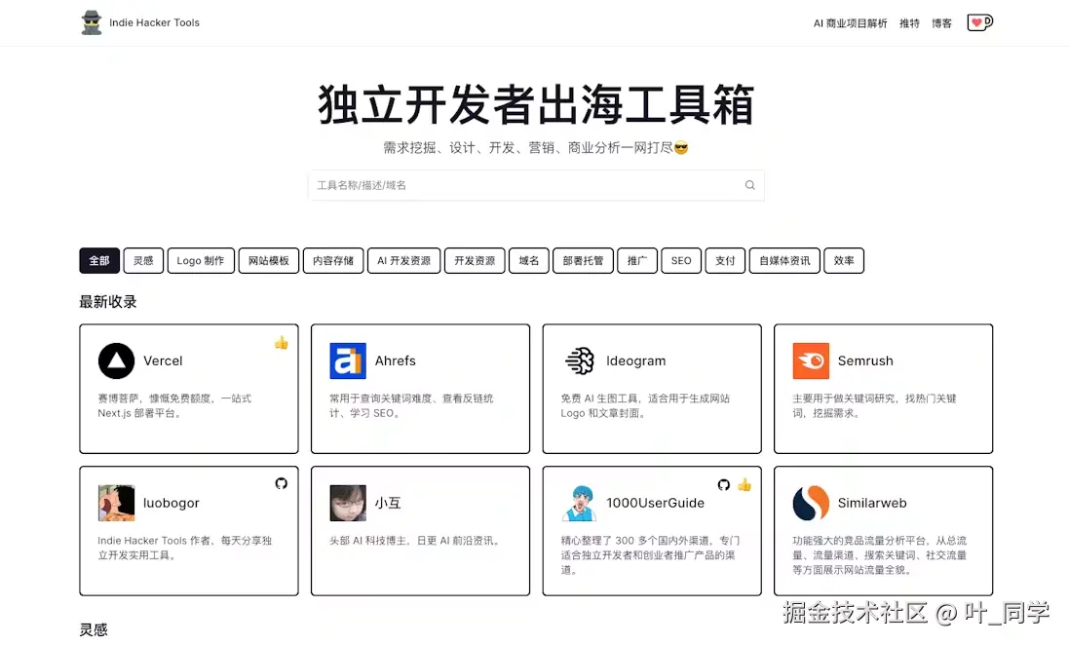Click the Ideogram brain logo
This screenshot has width=1069, height=645.
tap(580, 360)
